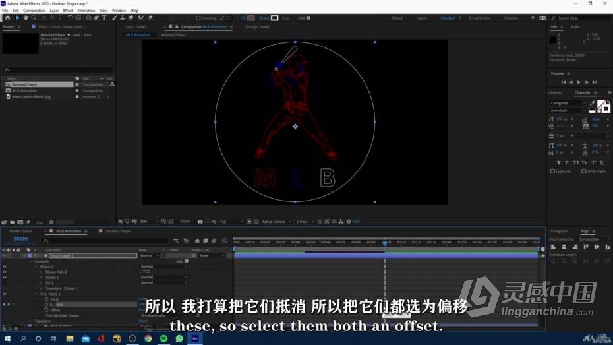
Task: Toggle visibility of Stroke 1
Action: (x=5, y=277)
